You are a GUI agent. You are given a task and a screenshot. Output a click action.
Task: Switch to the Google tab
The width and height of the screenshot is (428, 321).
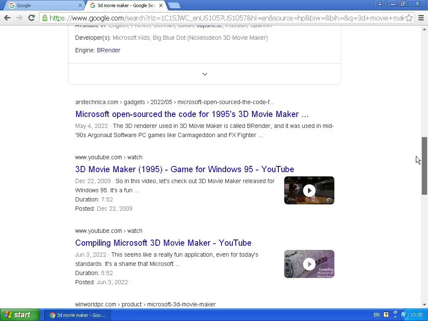43,5
